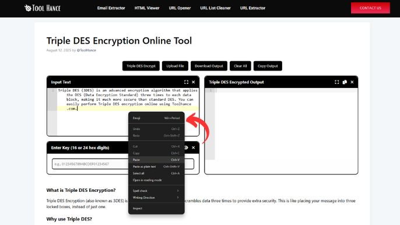Choose Emoji from the context menu
The width and height of the screenshot is (400, 225).
tap(156, 118)
